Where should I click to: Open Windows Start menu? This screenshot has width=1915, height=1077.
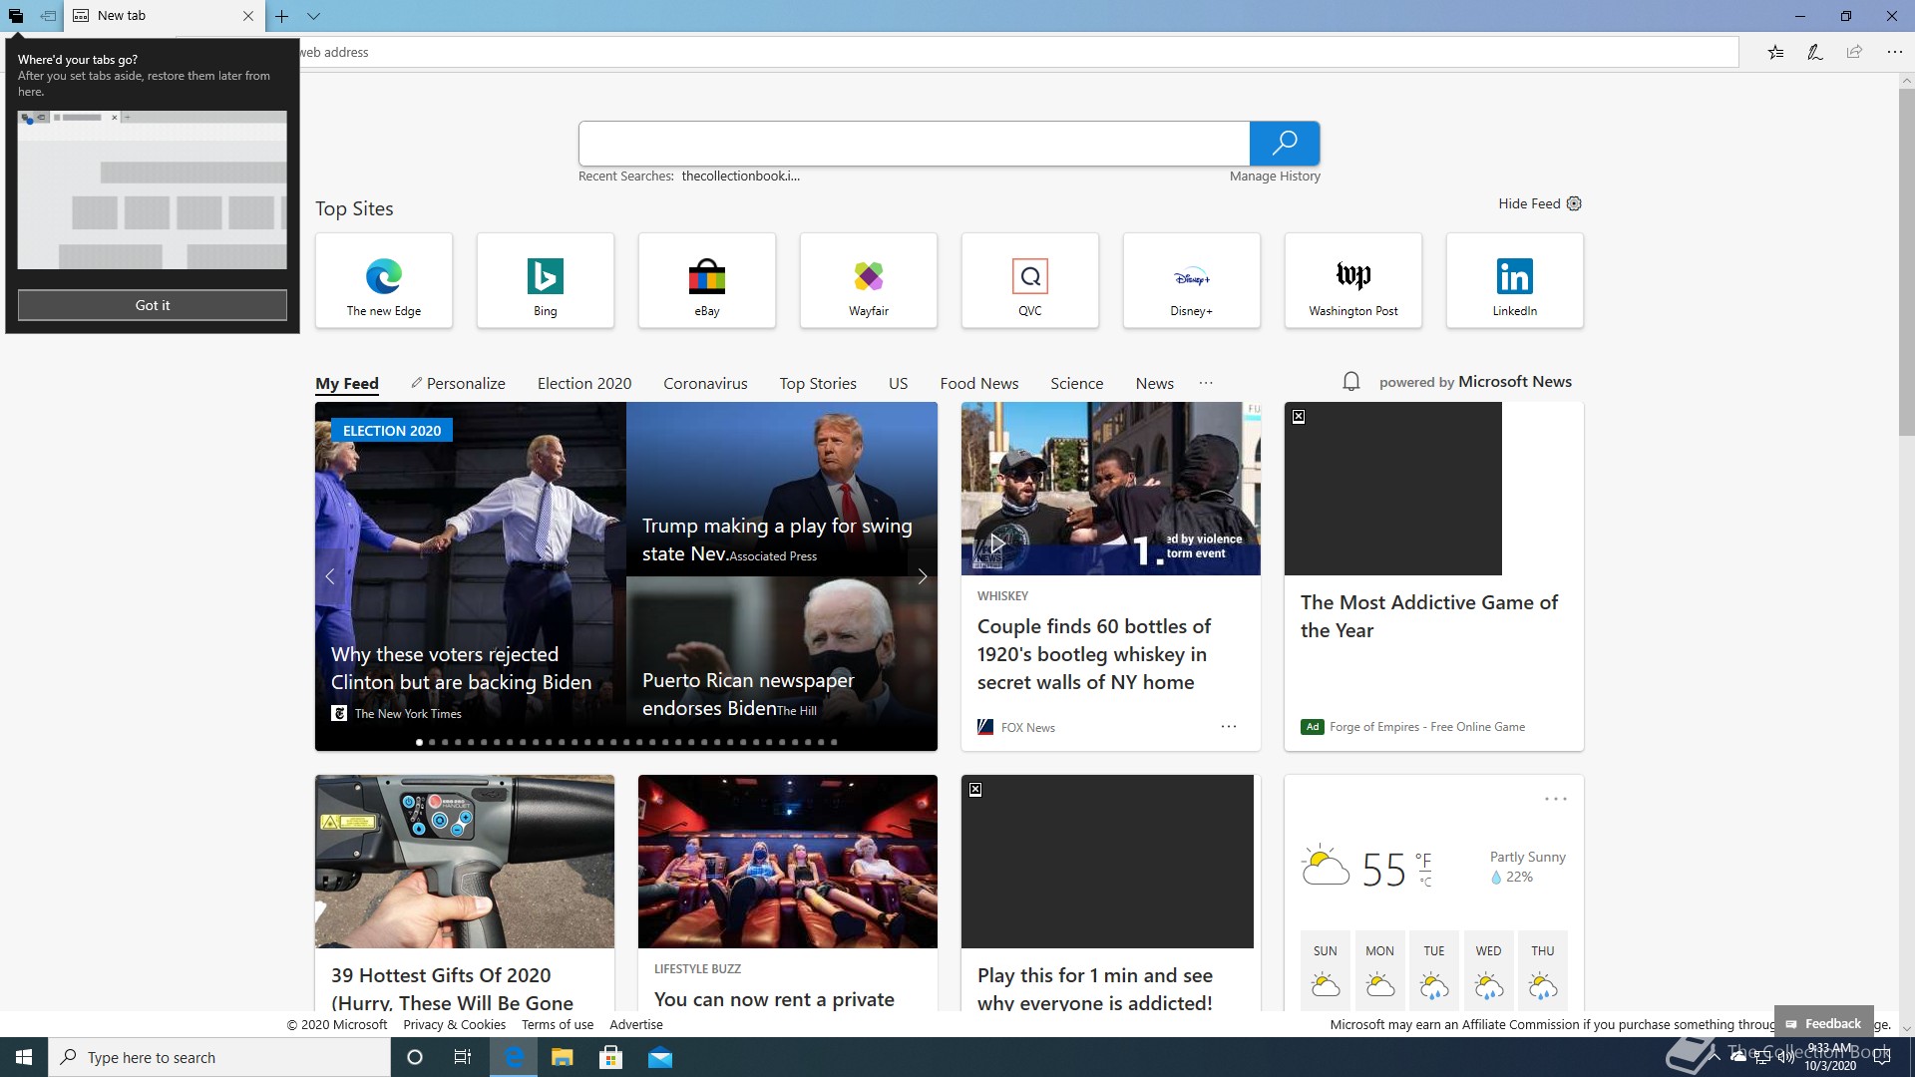coord(24,1057)
